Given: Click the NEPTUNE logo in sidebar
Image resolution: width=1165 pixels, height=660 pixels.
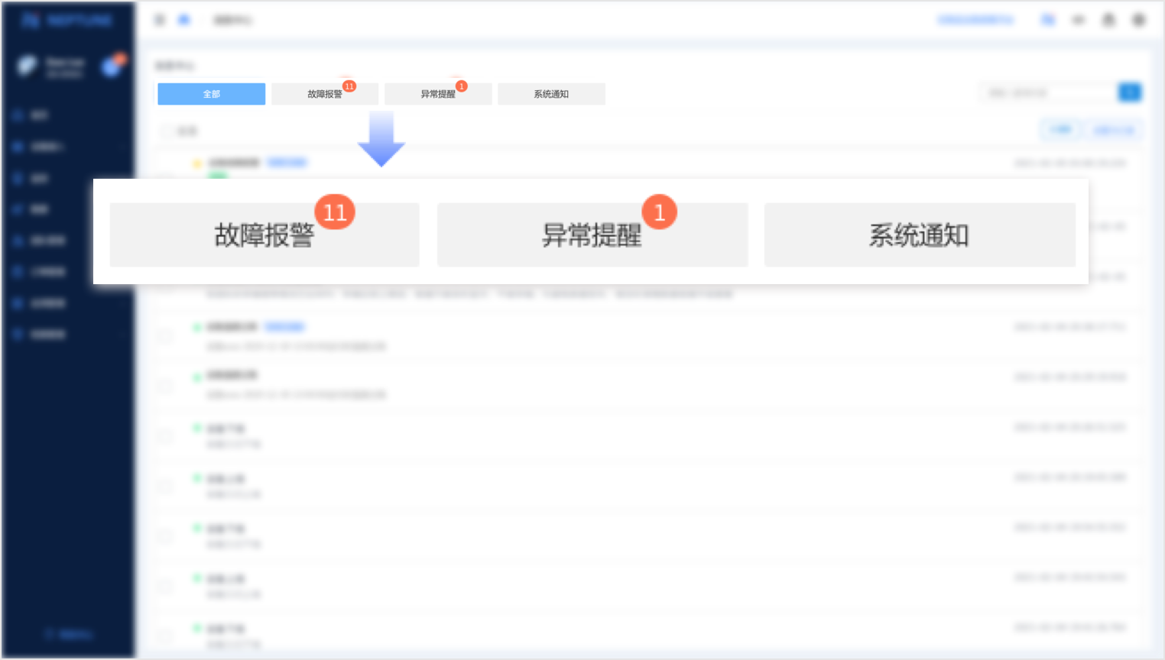Looking at the screenshot, I should point(67,20).
